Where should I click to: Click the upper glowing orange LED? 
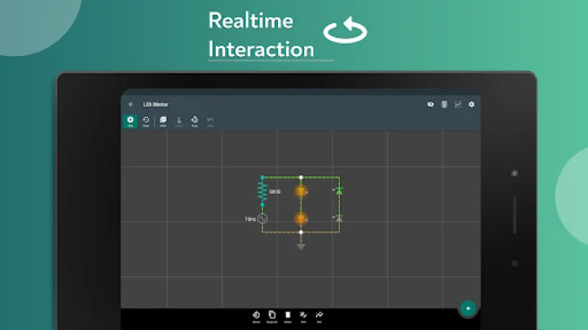(301, 191)
